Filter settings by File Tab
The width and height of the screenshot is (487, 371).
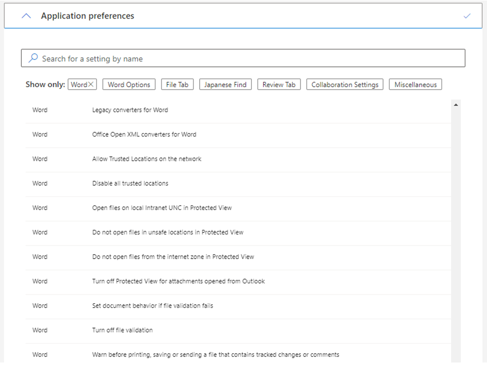[177, 85]
